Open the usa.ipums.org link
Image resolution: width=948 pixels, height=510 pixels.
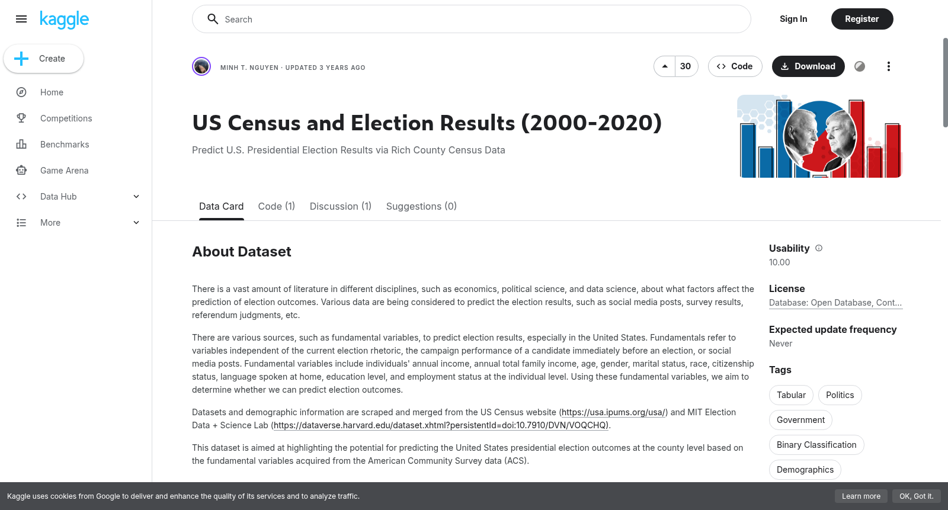614,412
